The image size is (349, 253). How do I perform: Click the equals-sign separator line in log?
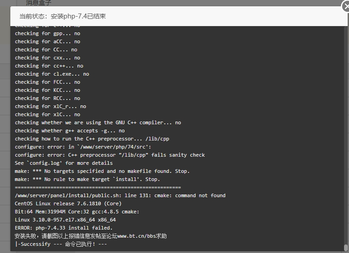coord(98,187)
